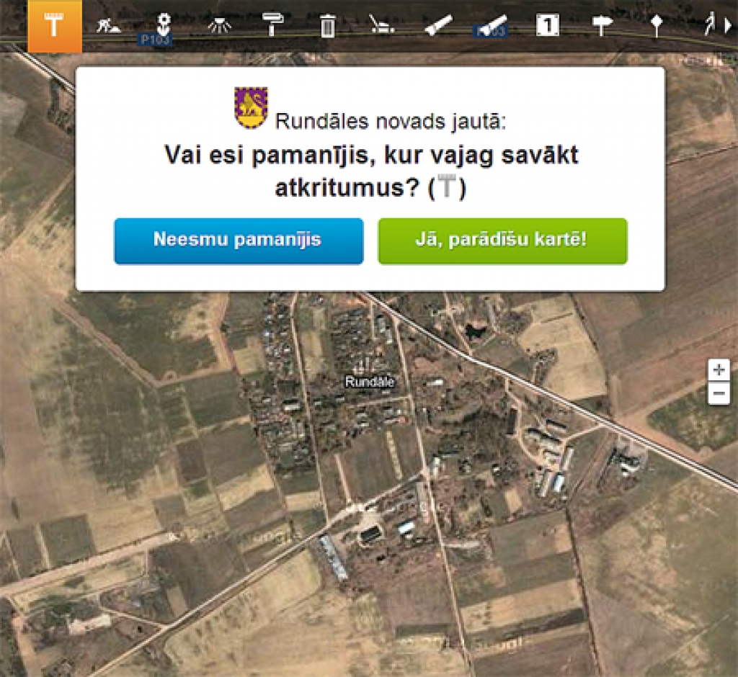
Task: Pick the lawn mower icon
Action: (x=381, y=26)
